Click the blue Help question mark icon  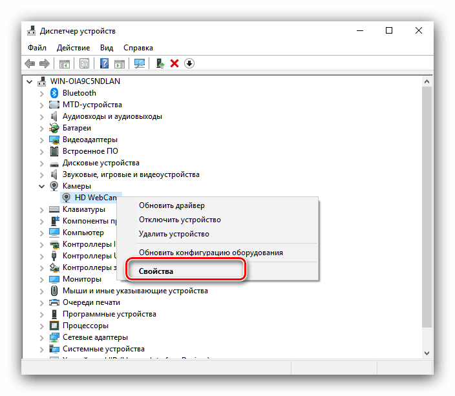point(105,63)
